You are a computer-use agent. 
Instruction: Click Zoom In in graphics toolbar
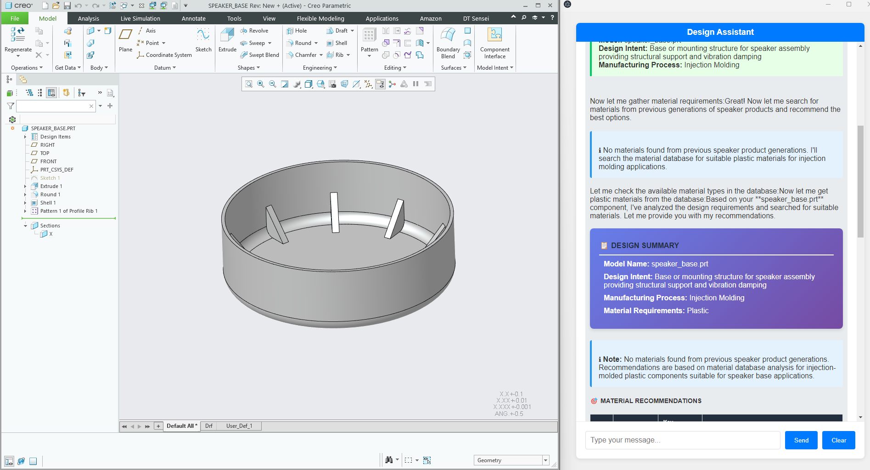261,84
